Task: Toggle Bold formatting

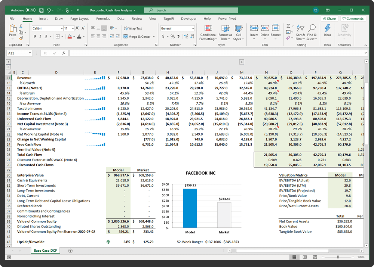Action: (34, 37)
